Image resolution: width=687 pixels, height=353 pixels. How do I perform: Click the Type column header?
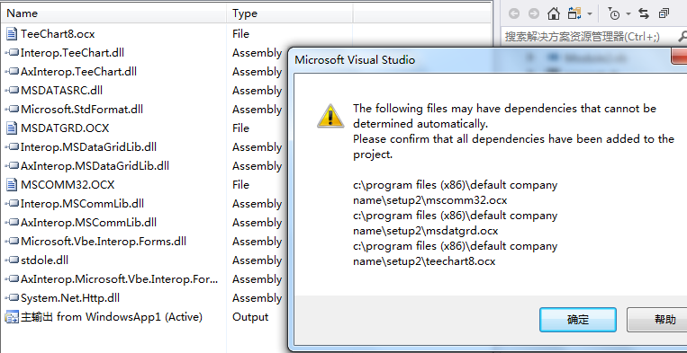[x=245, y=13]
